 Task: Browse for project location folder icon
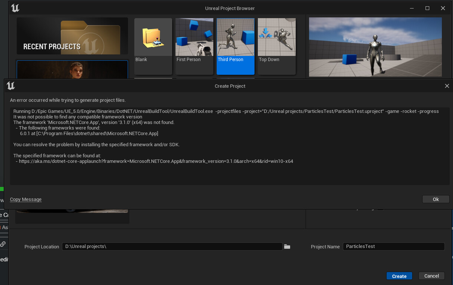click(x=287, y=247)
